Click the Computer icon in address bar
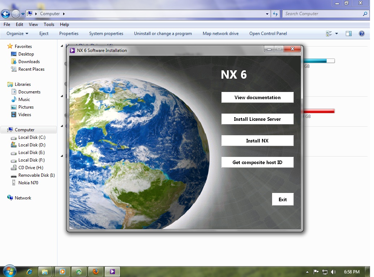Viewport: 374px width, 277px height. click(x=30, y=14)
